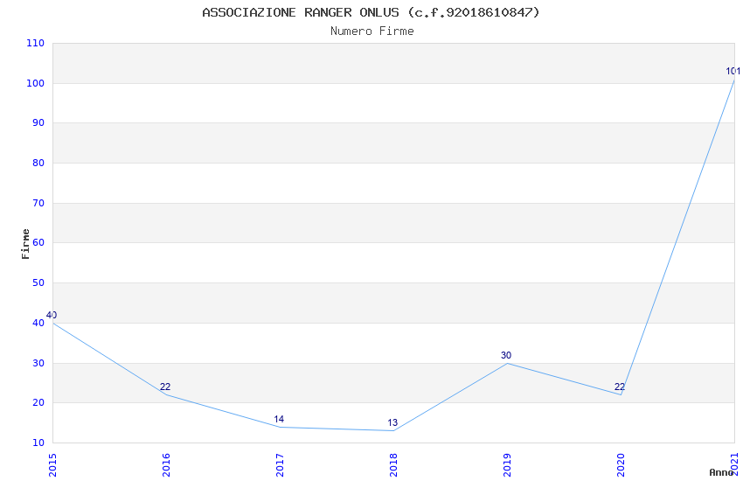The image size is (743, 481).
Task: Click the 80 y-axis tick label
Action: 38,163
